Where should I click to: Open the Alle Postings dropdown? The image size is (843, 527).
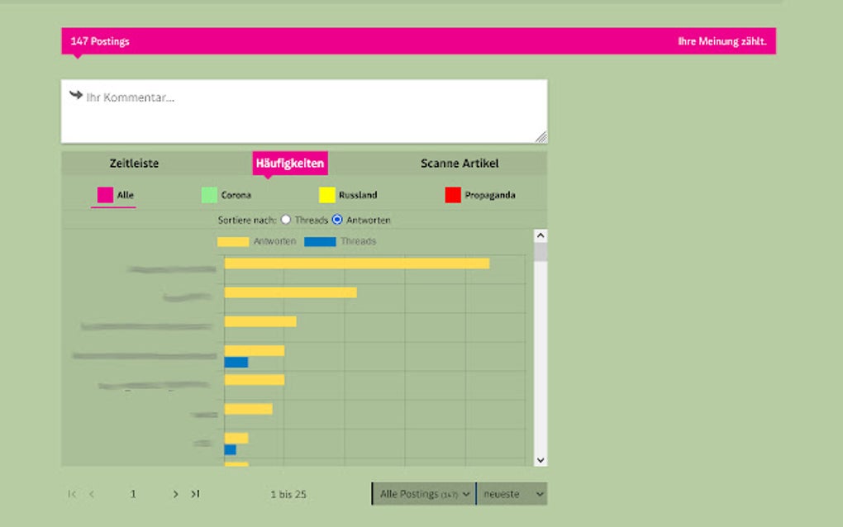(422, 493)
